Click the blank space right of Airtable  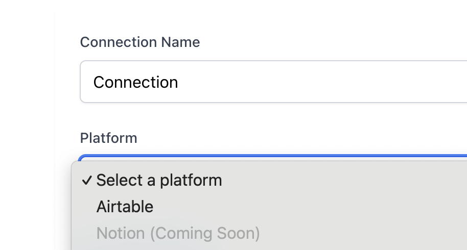[x=307, y=207]
